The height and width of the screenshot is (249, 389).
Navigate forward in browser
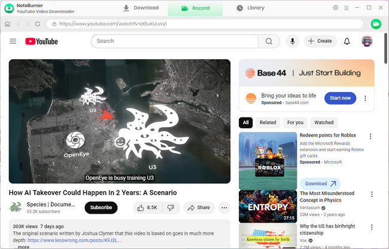[28, 24]
